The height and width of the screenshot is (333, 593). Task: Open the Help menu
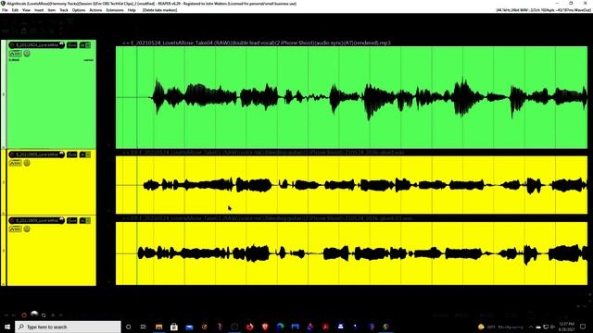[x=132, y=10]
